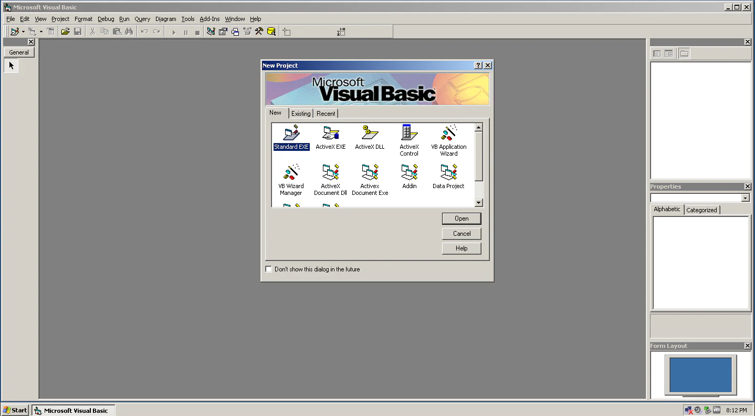
Task: Toggle Folders in the Project Explorer
Action: tap(684, 53)
